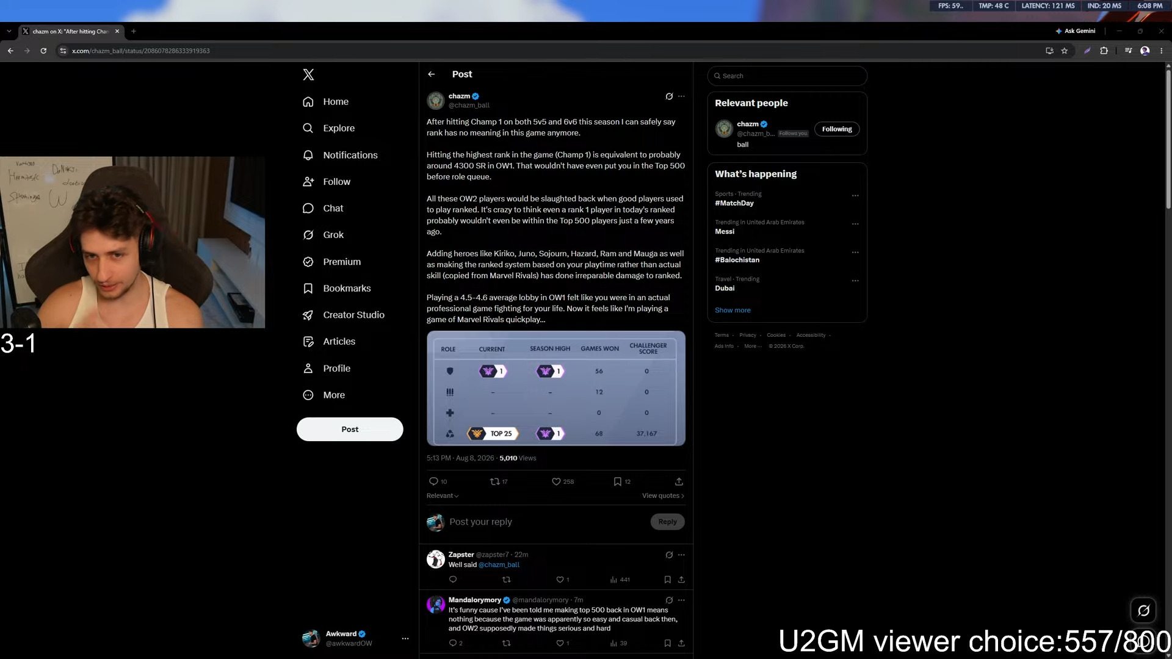Click the Bookmarks icon in the sidebar

pos(308,289)
